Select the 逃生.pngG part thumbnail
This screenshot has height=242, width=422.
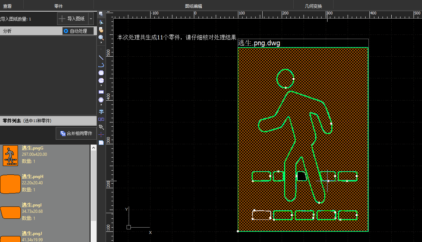(x=10, y=155)
